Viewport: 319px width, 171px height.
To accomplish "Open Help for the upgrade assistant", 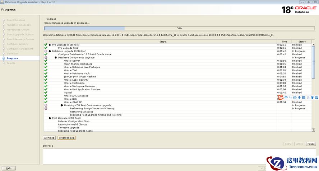I will click(x=9, y=168).
